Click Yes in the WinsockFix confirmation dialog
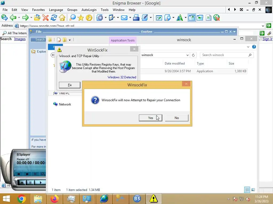 150,118
